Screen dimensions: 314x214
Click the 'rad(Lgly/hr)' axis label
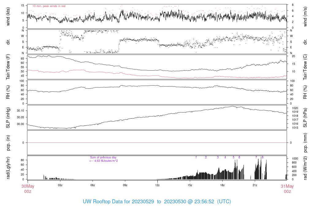8,168
